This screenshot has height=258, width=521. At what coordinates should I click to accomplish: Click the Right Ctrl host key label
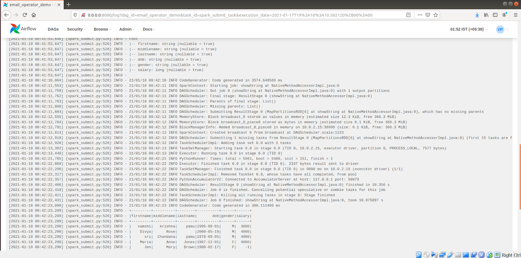511,255
